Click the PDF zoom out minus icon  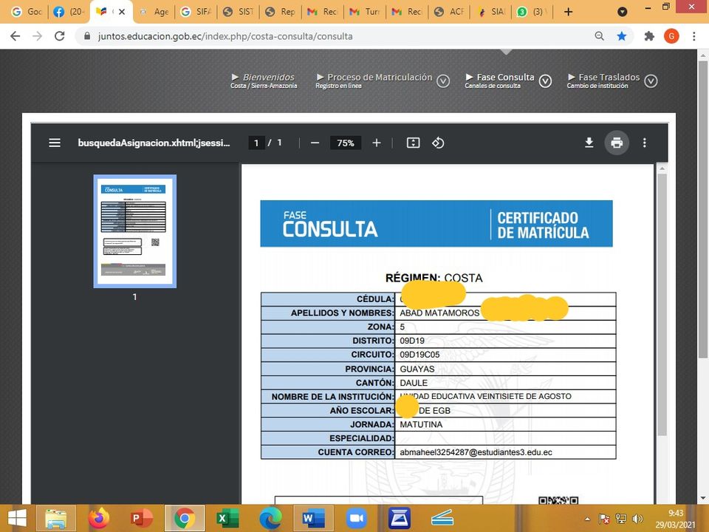(315, 143)
